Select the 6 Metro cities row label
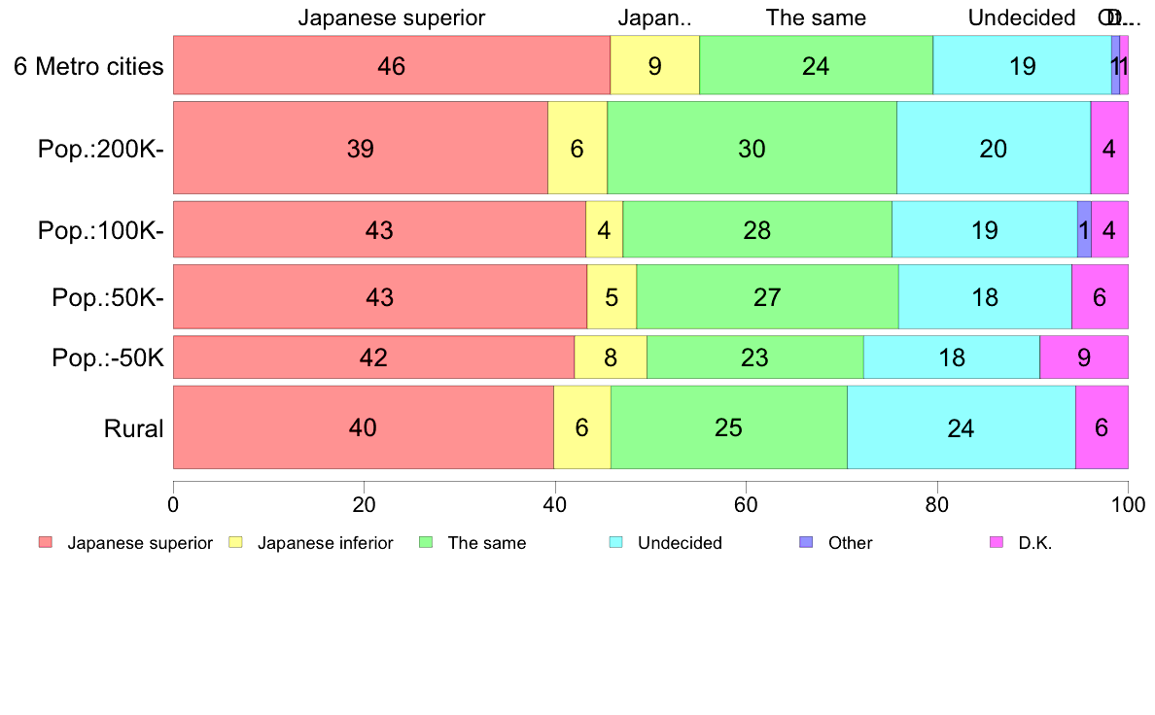 [x=88, y=66]
